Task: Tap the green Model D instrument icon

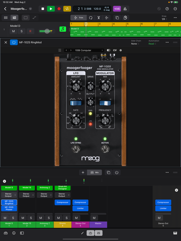Action: 63,29
